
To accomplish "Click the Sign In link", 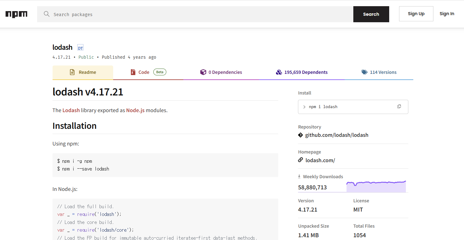I will [x=447, y=14].
